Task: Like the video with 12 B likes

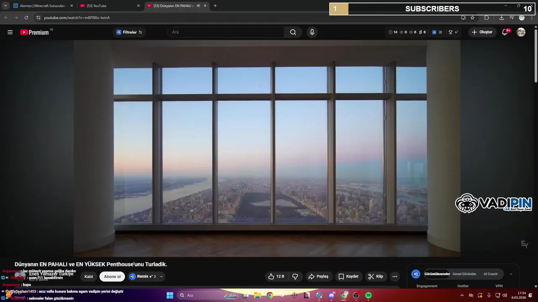Action: click(276, 276)
